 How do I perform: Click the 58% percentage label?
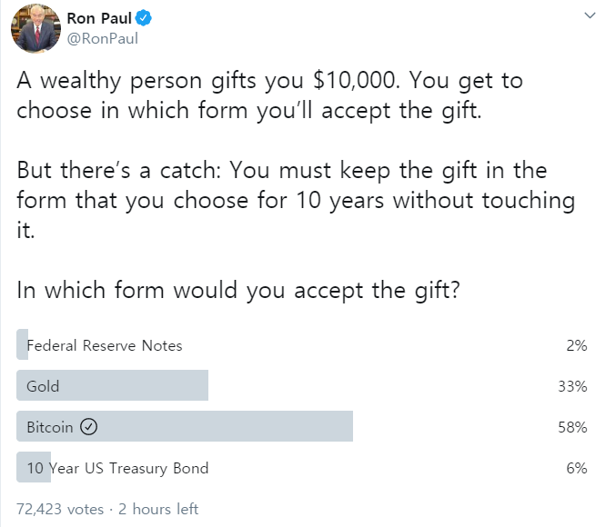[572, 427]
